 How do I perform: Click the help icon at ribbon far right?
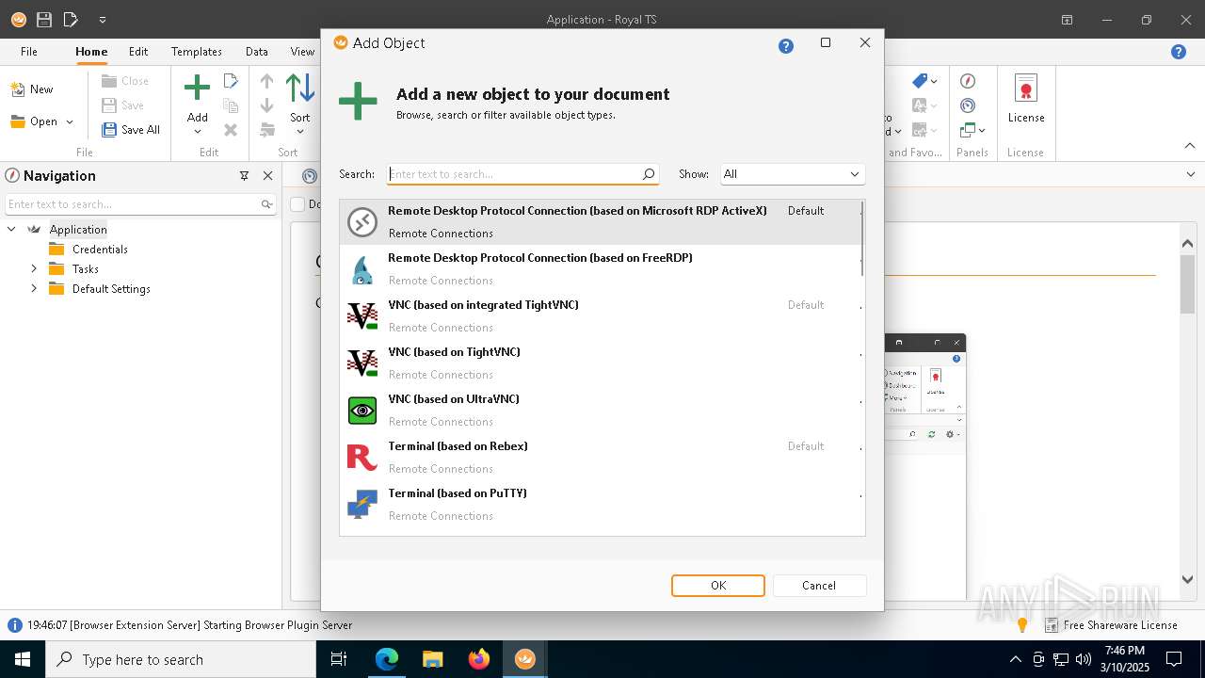pyautogui.click(x=1179, y=52)
